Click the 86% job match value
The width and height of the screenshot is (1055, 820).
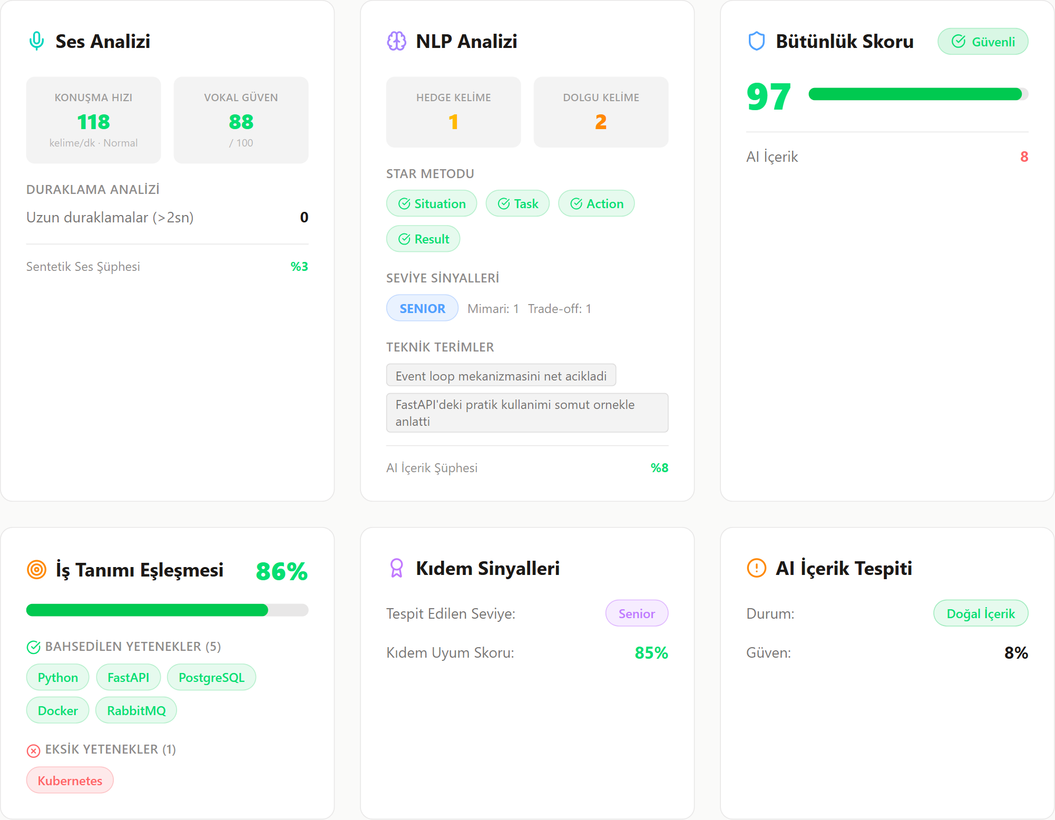(x=281, y=571)
